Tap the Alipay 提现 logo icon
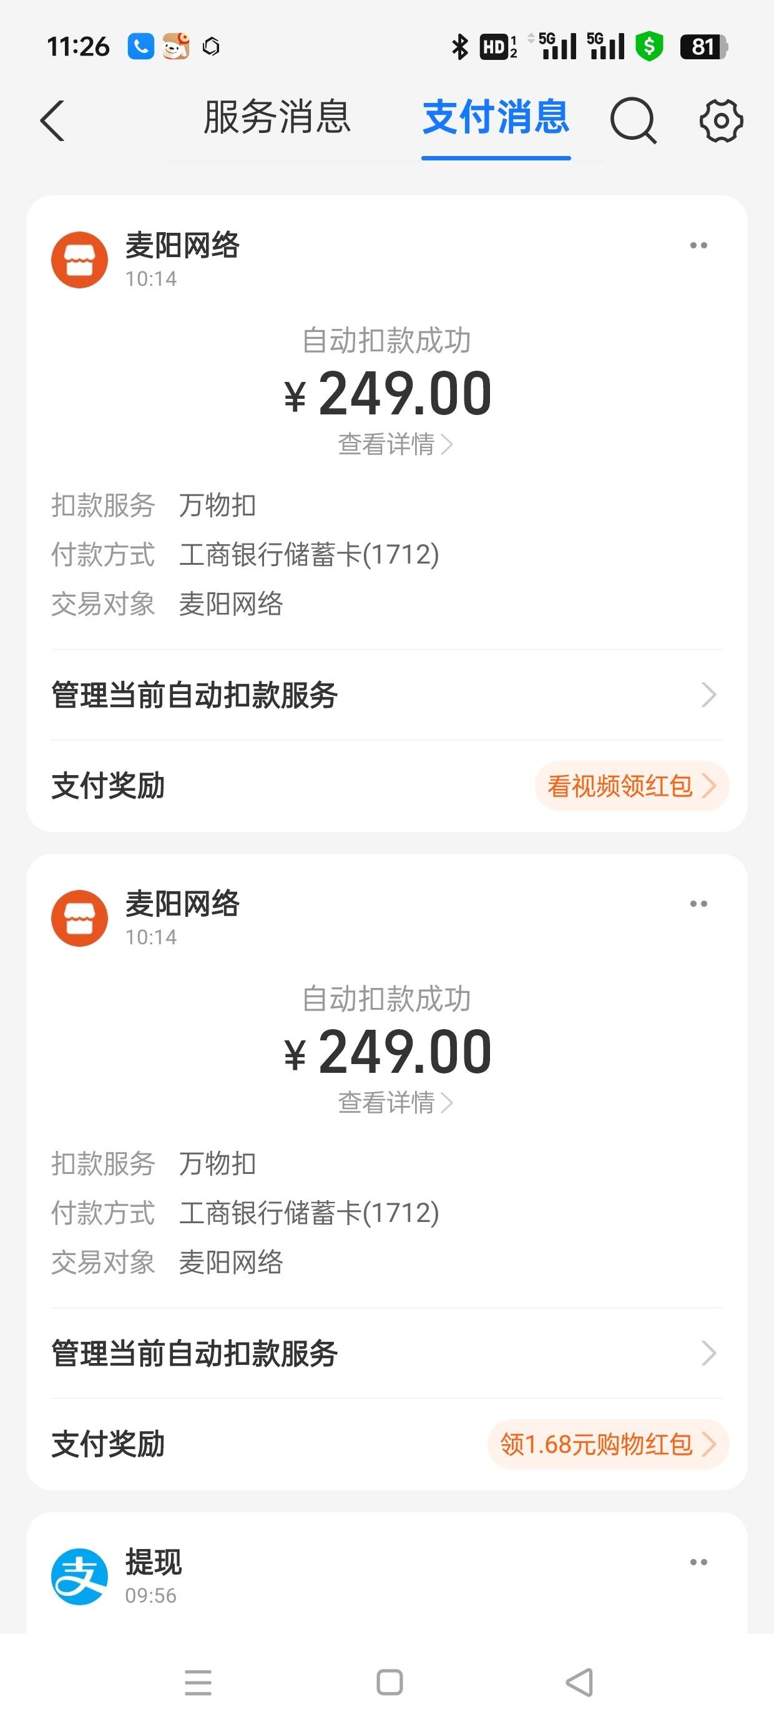Screen dimensions: 774x1730 (79, 1576)
